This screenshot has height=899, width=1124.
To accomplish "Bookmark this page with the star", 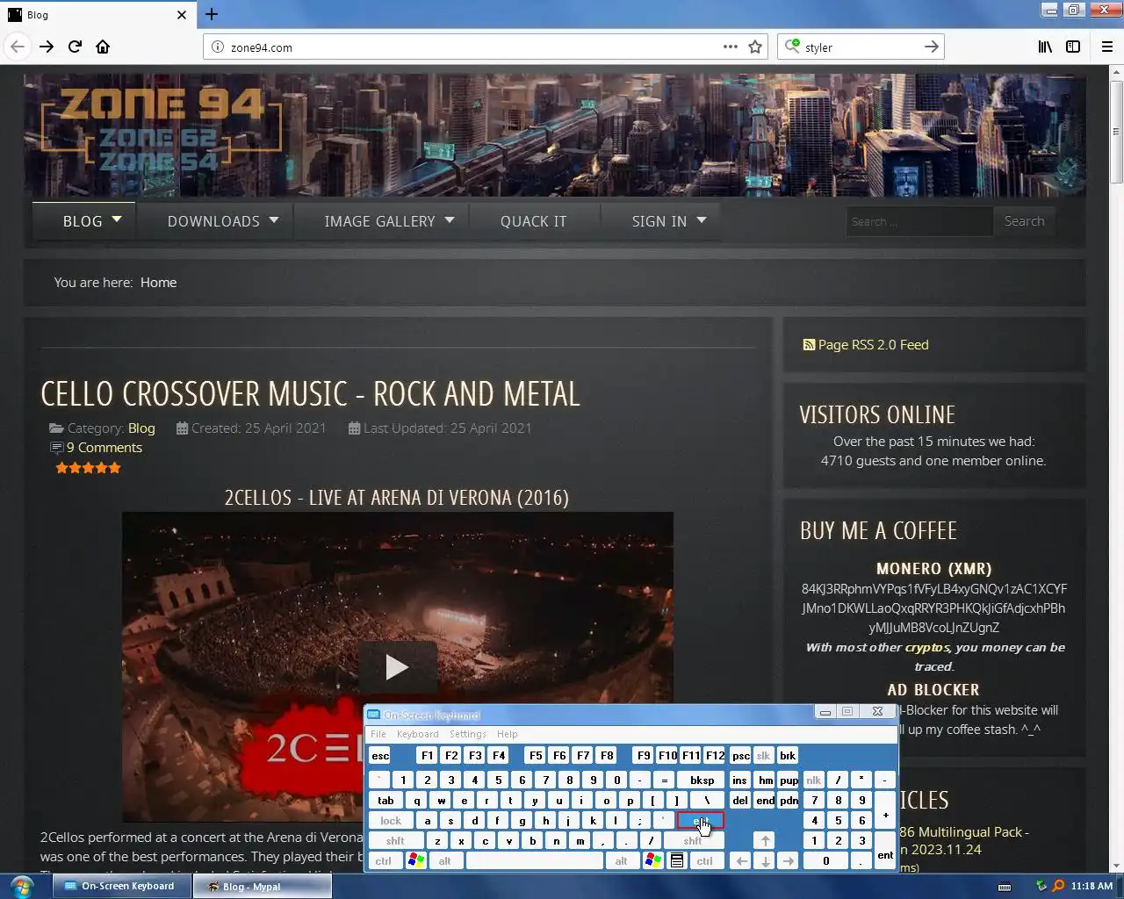I will [x=755, y=47].
